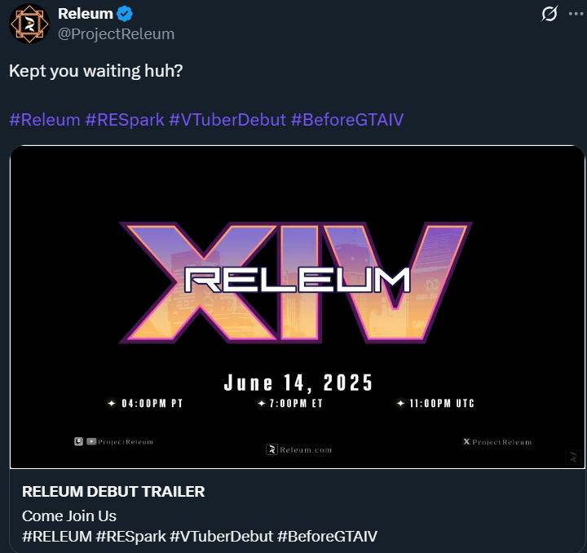587x553 pixels.
Task: Open the Grok explain-post icon
Action: click(x=549, y=14)
